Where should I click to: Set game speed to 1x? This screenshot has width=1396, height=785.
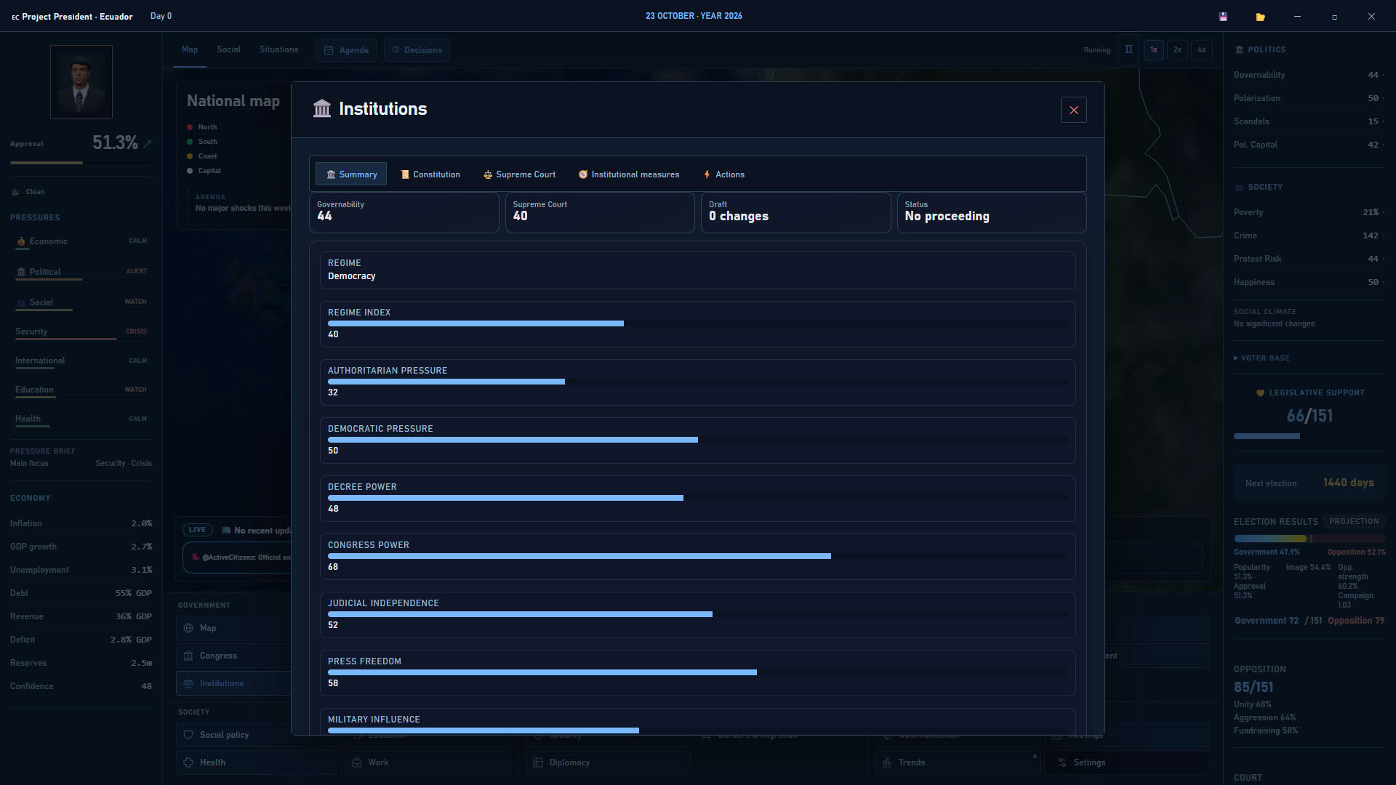tap(1153, 50)
